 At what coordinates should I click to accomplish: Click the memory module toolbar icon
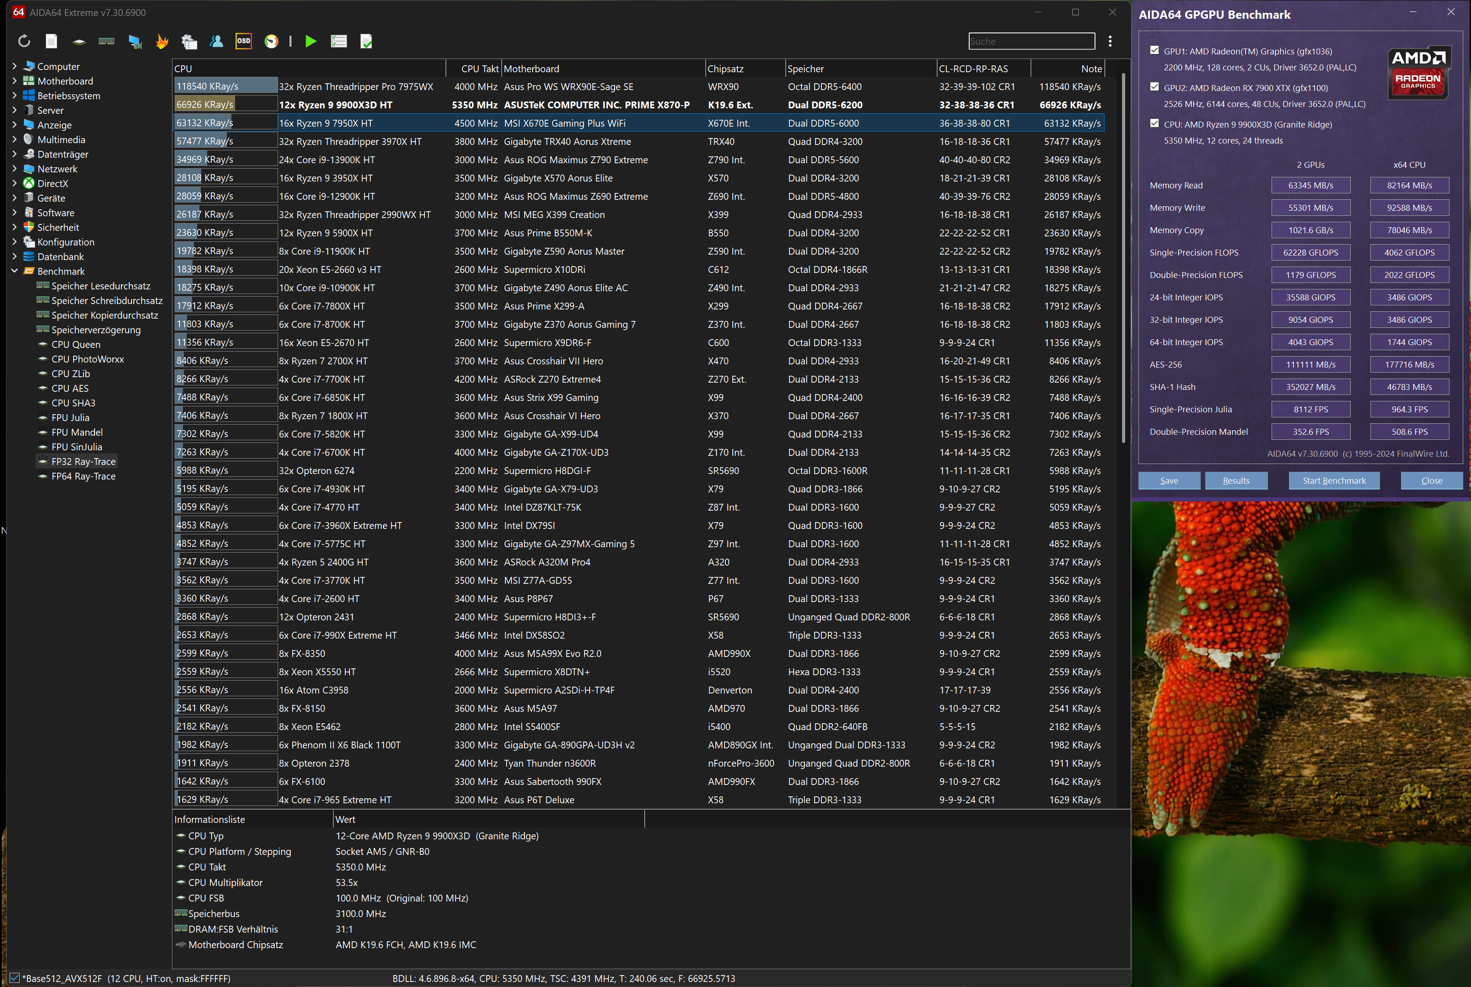[107, 41]
